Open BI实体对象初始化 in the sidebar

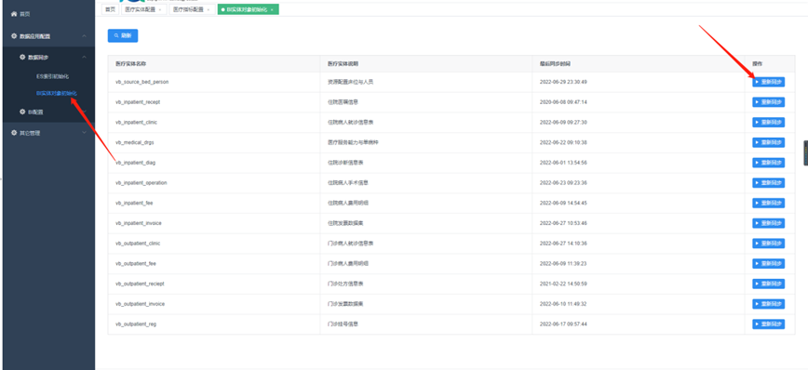coord(56,93)
